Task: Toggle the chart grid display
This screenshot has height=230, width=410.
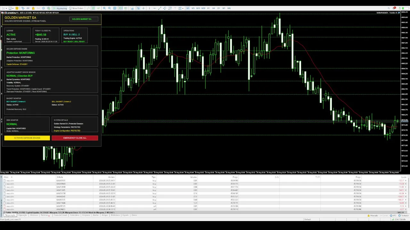Action: [x=115, y=8]
